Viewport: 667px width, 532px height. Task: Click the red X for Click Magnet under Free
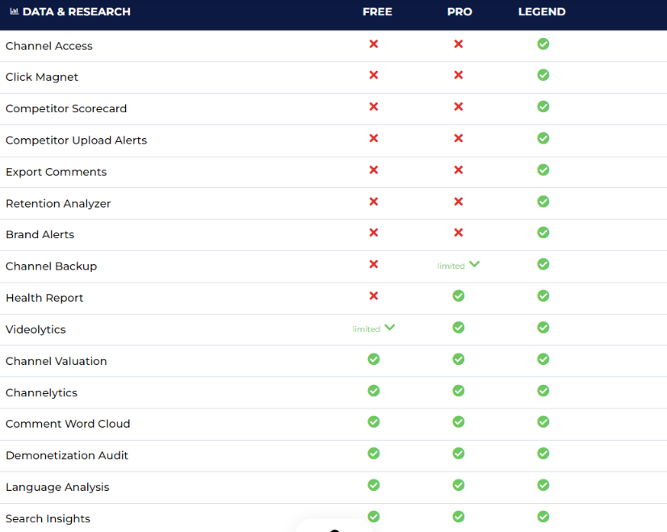[x=374, y=75]
